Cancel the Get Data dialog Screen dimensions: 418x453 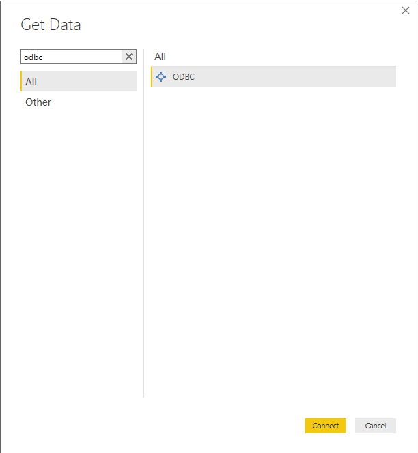point(375,426)
